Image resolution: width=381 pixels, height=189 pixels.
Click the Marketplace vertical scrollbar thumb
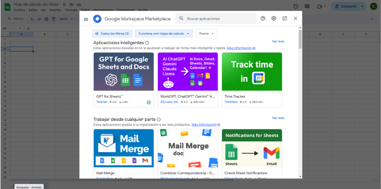point(300,39)
